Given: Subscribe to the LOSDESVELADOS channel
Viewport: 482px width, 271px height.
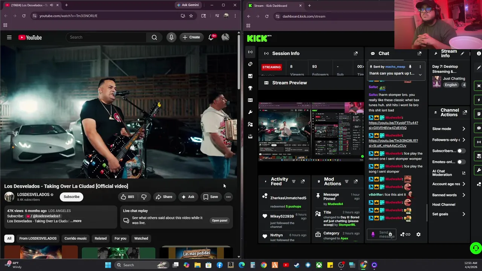Looking at the screenshot, I should 72,197.
